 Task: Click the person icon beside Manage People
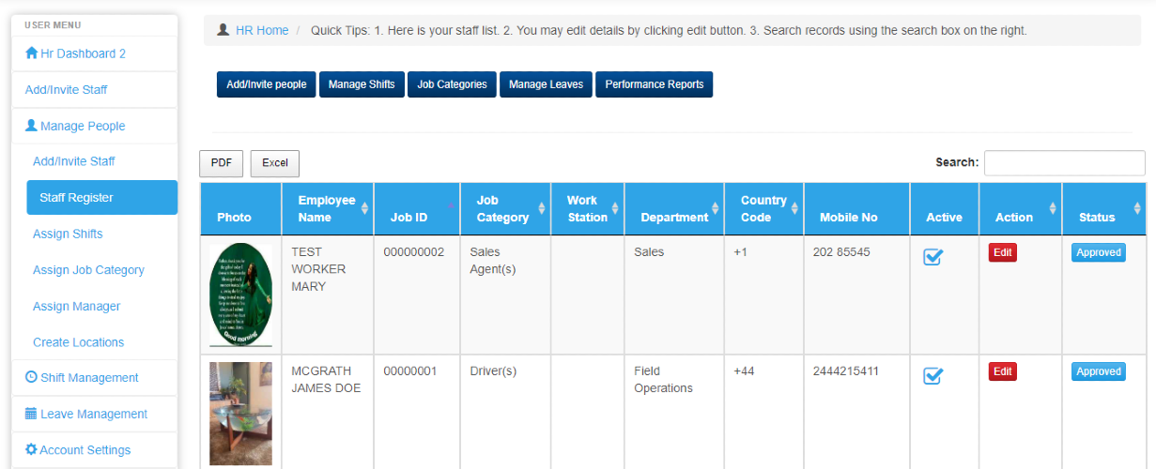point(31,126)
